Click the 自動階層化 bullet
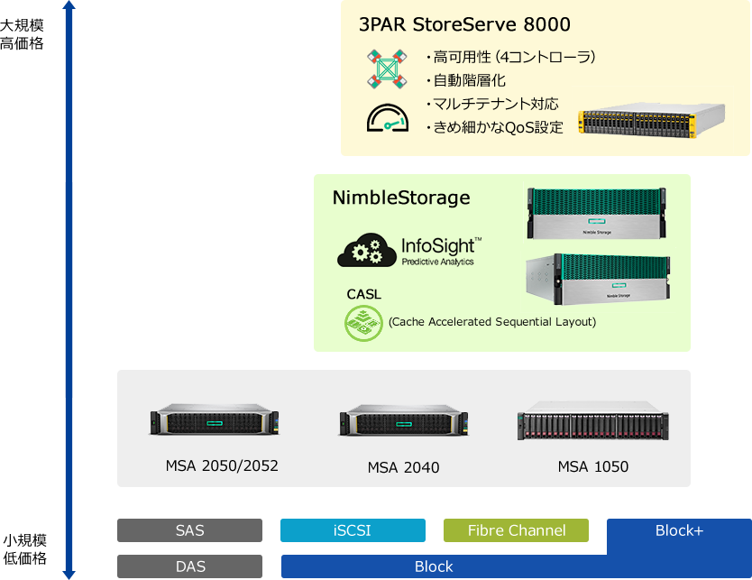752x580 pixels. coord(465,80)
